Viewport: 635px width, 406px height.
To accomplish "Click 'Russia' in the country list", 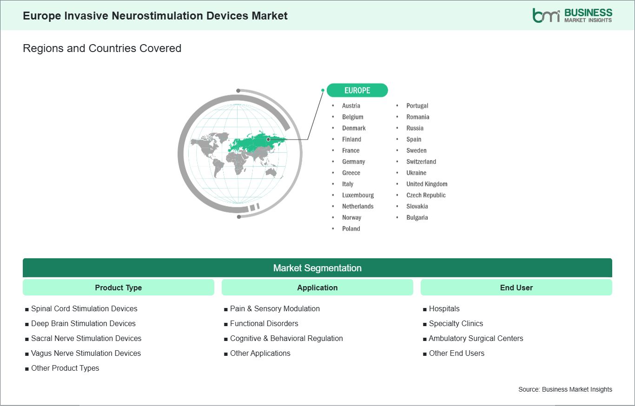I will pyautogui.click(x=415, y=128).
